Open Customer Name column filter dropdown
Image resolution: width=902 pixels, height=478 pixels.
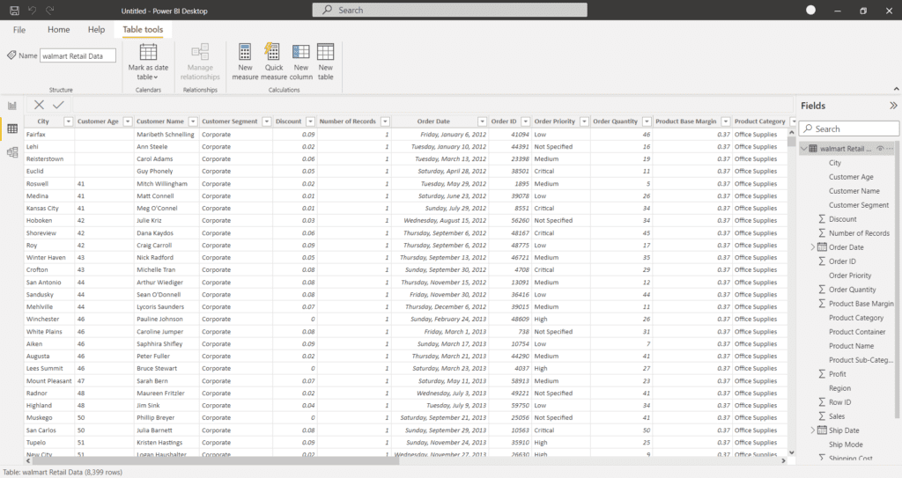point(193,121)
